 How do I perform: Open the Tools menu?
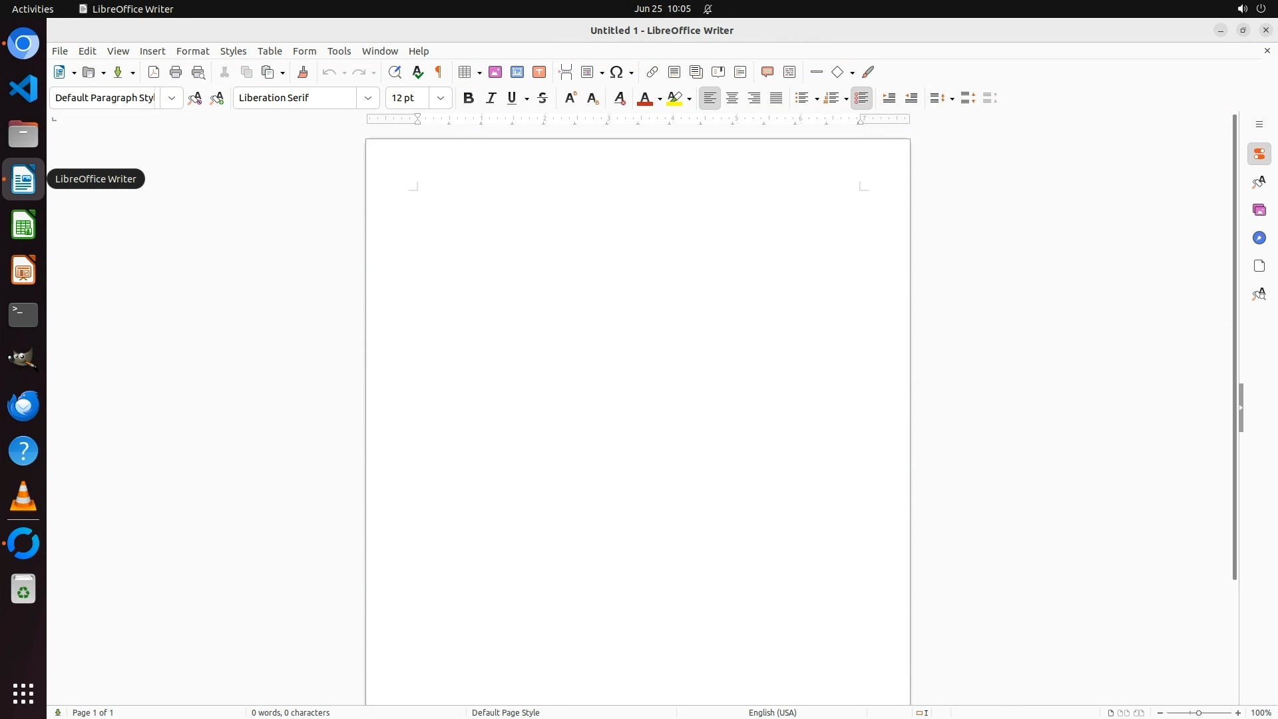(339, 51)
